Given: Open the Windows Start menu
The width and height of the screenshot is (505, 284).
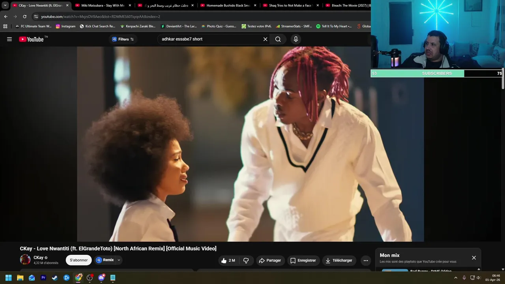Looking at the screenshot, I should pyautogui.click(x=8, y=278).
